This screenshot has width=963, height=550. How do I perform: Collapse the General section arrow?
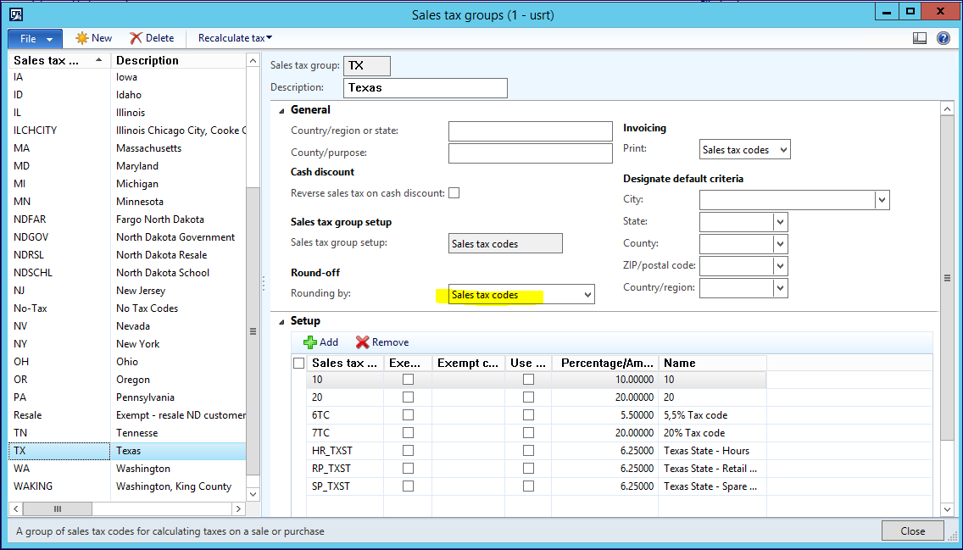tap(281, 110)
